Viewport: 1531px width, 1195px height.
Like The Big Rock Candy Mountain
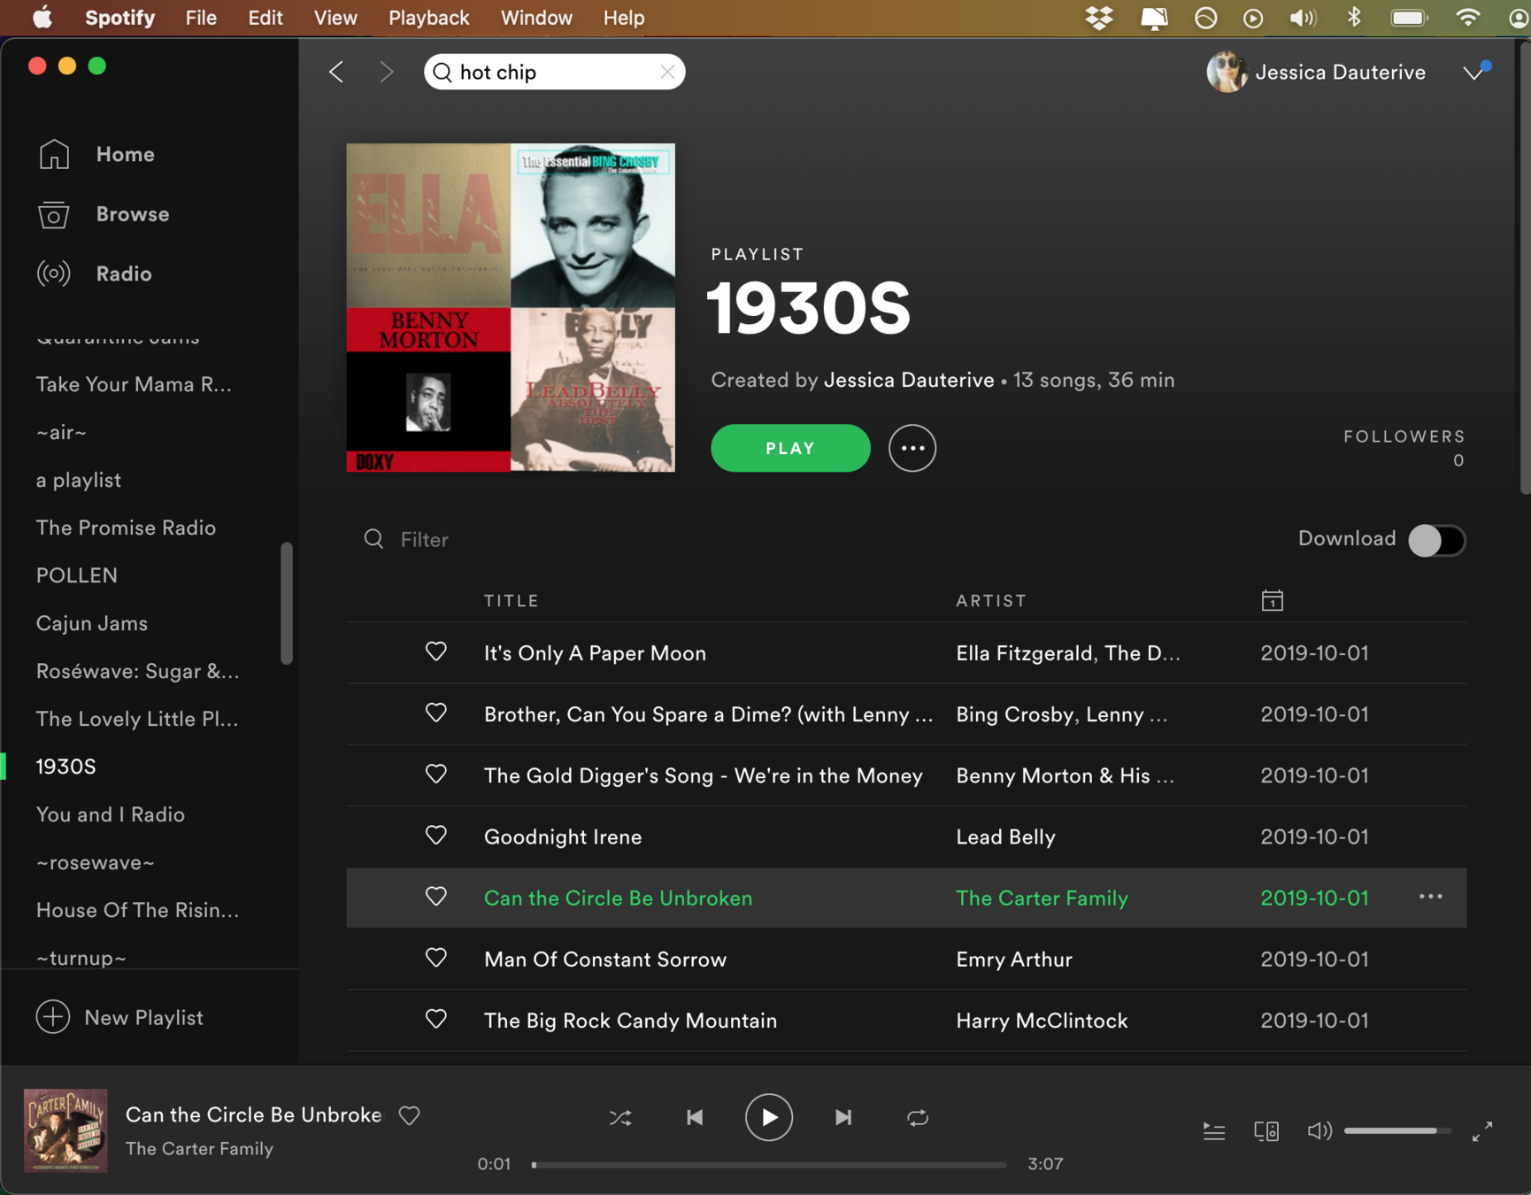pos(436,1019)
